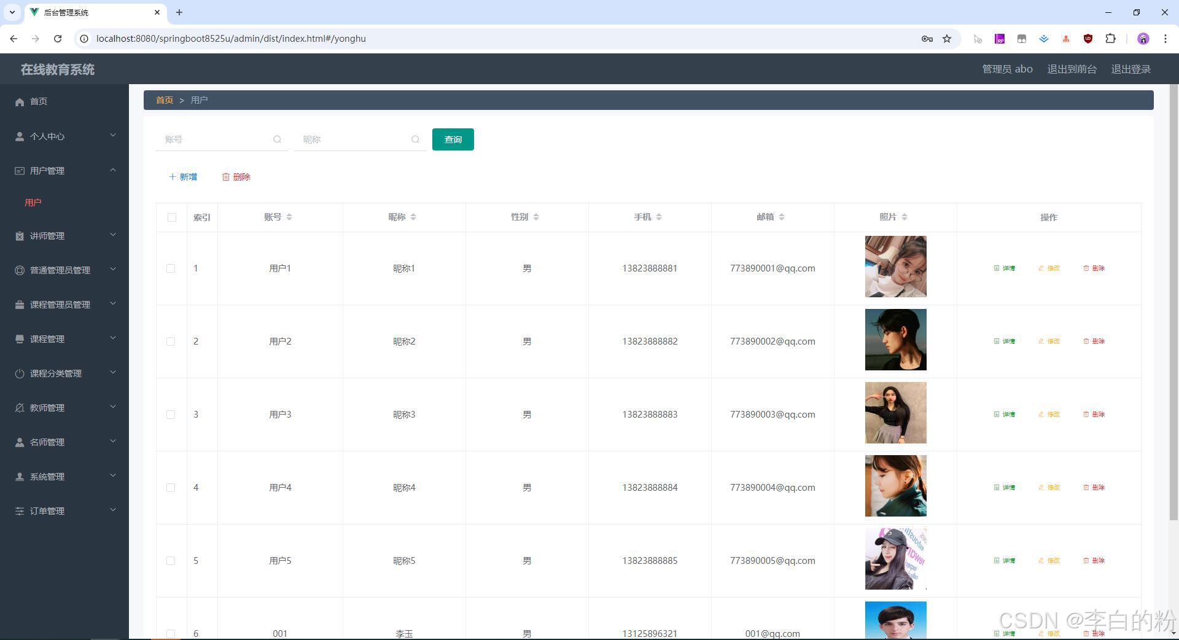The width and height of the screenshot is (1179, 640).
Task: Open Chrome three-dot menu
Action: (x=1165, y=39)
